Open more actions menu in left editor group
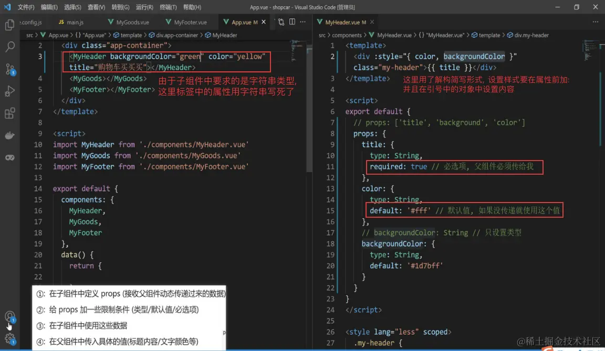605x351 pixels. point(304,22)
